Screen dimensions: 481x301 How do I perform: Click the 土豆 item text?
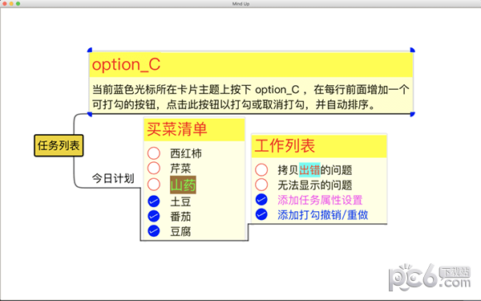tap(180, 201)
